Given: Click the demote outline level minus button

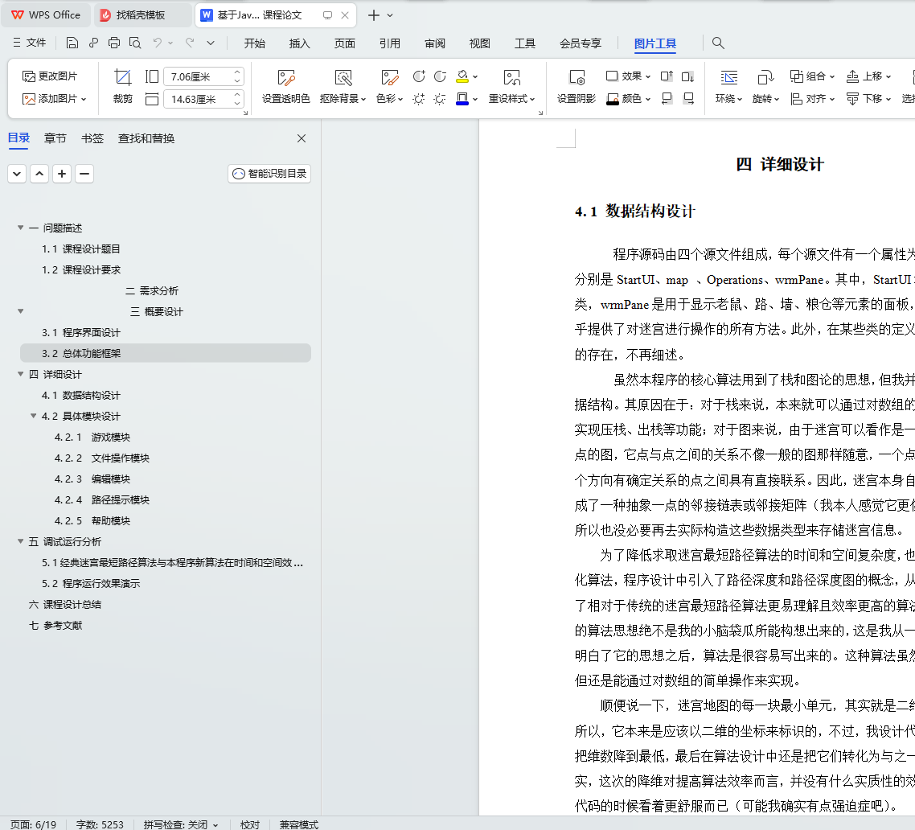Looking at the screenshot, I should pos(84,174).
